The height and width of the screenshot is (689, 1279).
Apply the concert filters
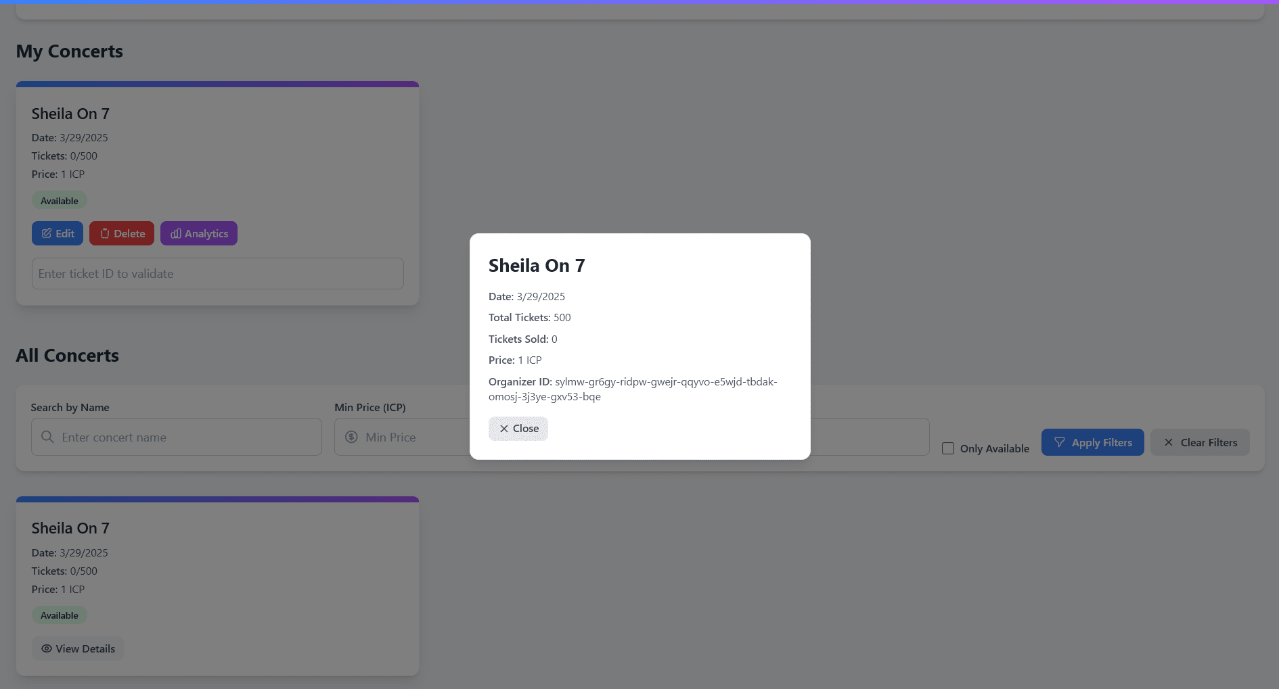[x=1093, y=442]
